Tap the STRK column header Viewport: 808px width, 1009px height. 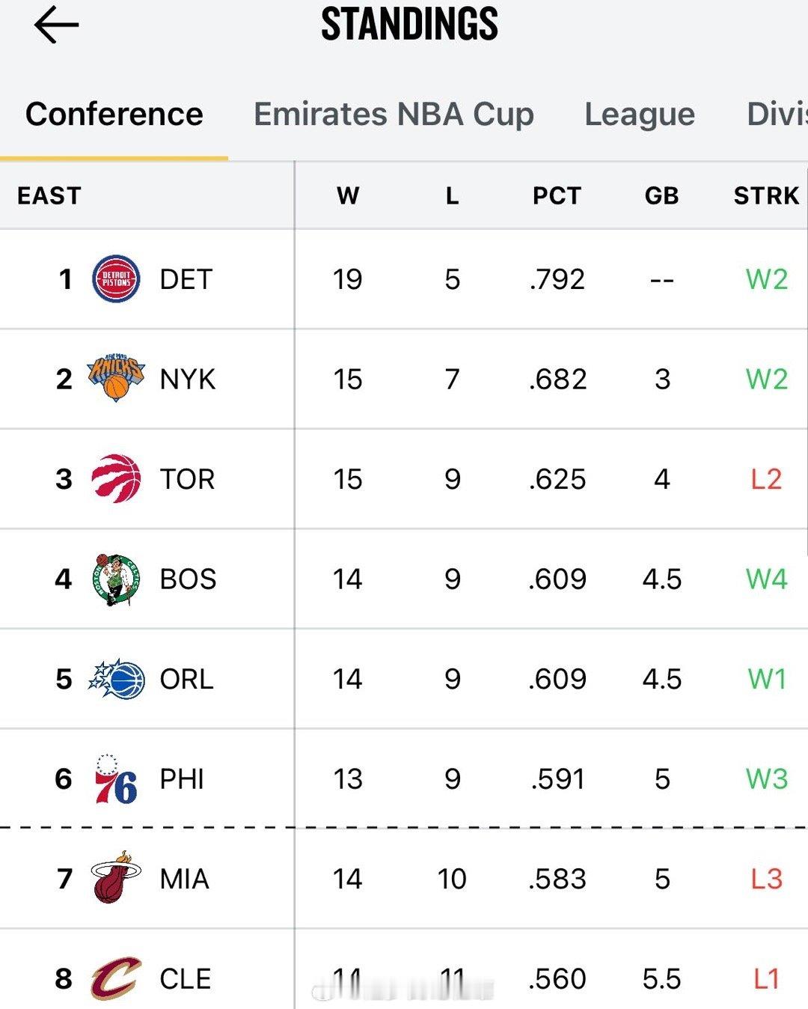[766, 196]
